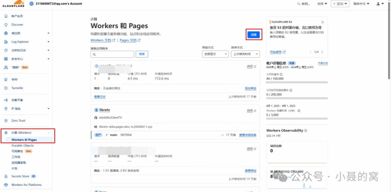This screenshot has height=192, width=391.
Task: Go to previous promo card arrow
Action: click(310, 52)
